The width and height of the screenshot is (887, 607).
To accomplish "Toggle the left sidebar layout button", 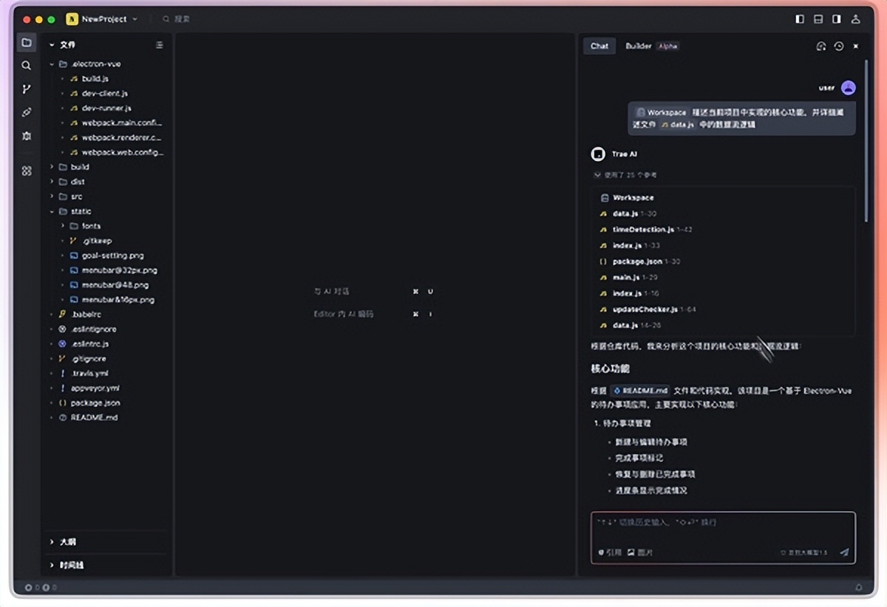I will point(800,19).
